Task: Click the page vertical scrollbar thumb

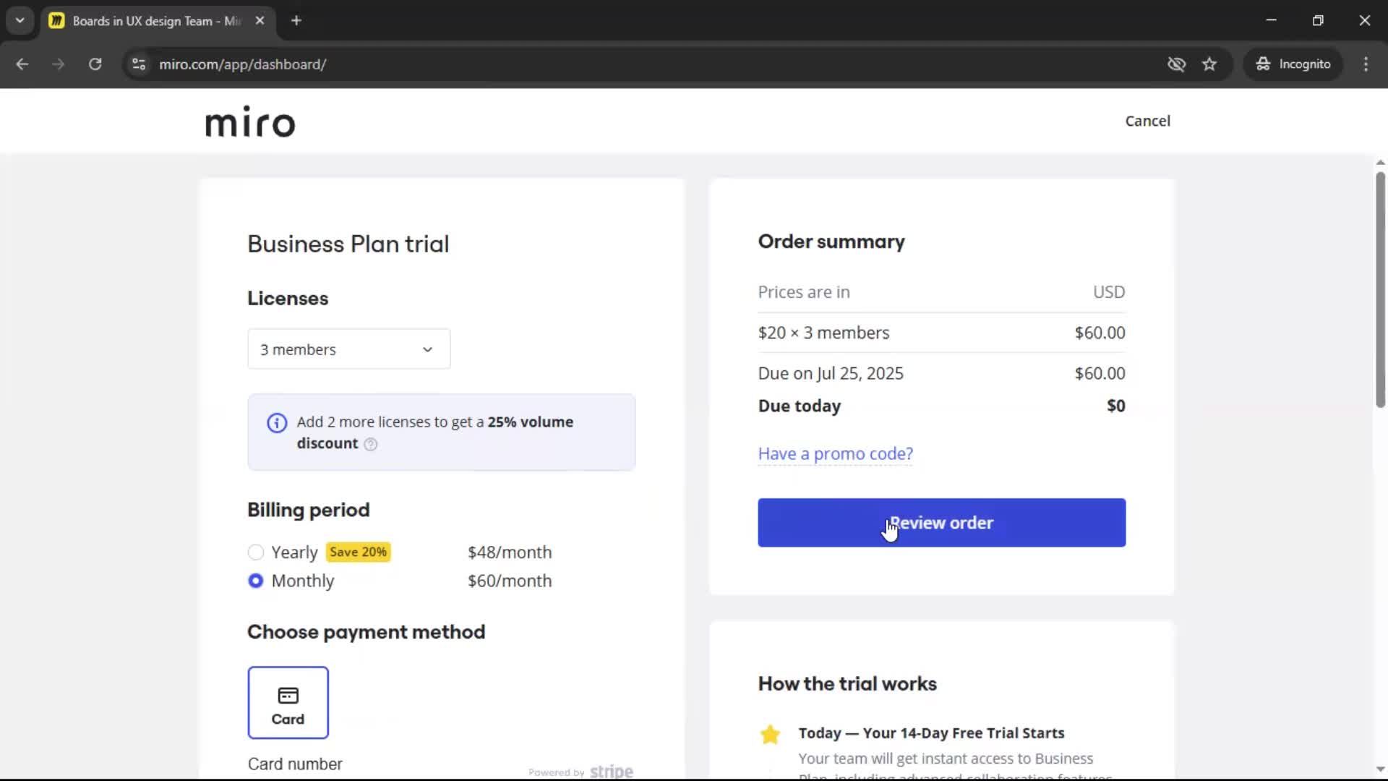Action: [x=1380, y=289]
